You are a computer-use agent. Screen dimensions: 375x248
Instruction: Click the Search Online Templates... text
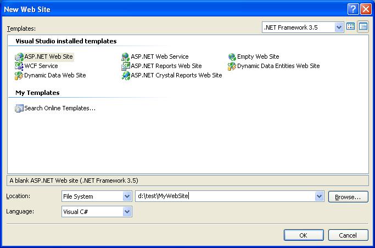60,108
